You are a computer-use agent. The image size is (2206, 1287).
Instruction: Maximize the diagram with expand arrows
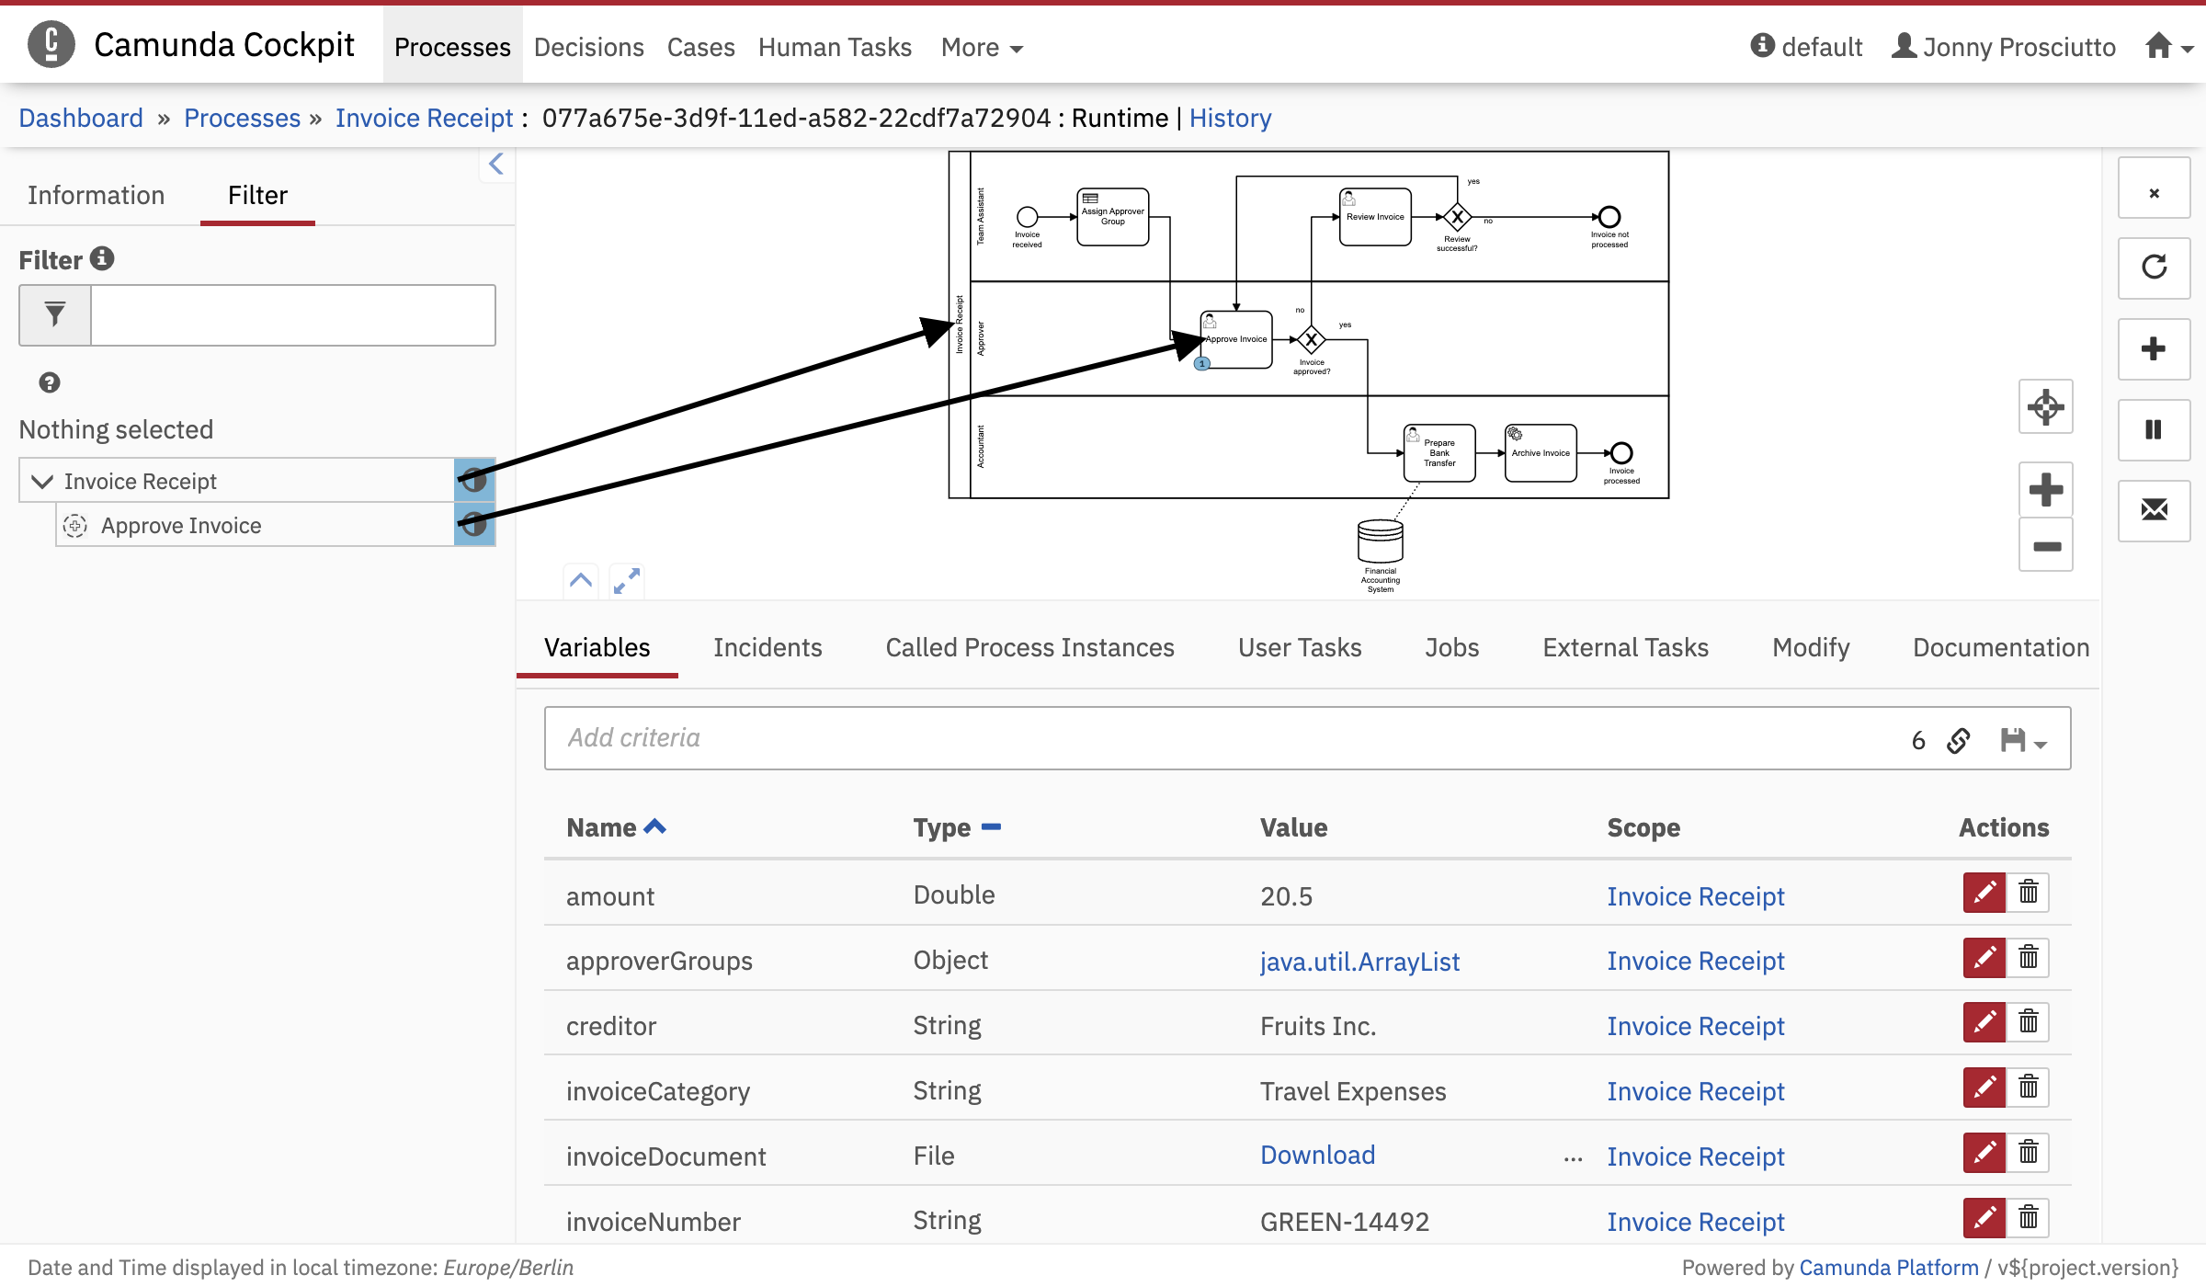pos(627,580)
